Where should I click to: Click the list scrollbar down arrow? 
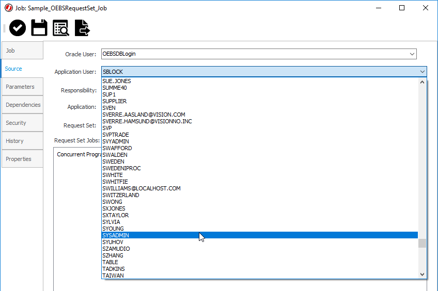click(x=422, y=274)
